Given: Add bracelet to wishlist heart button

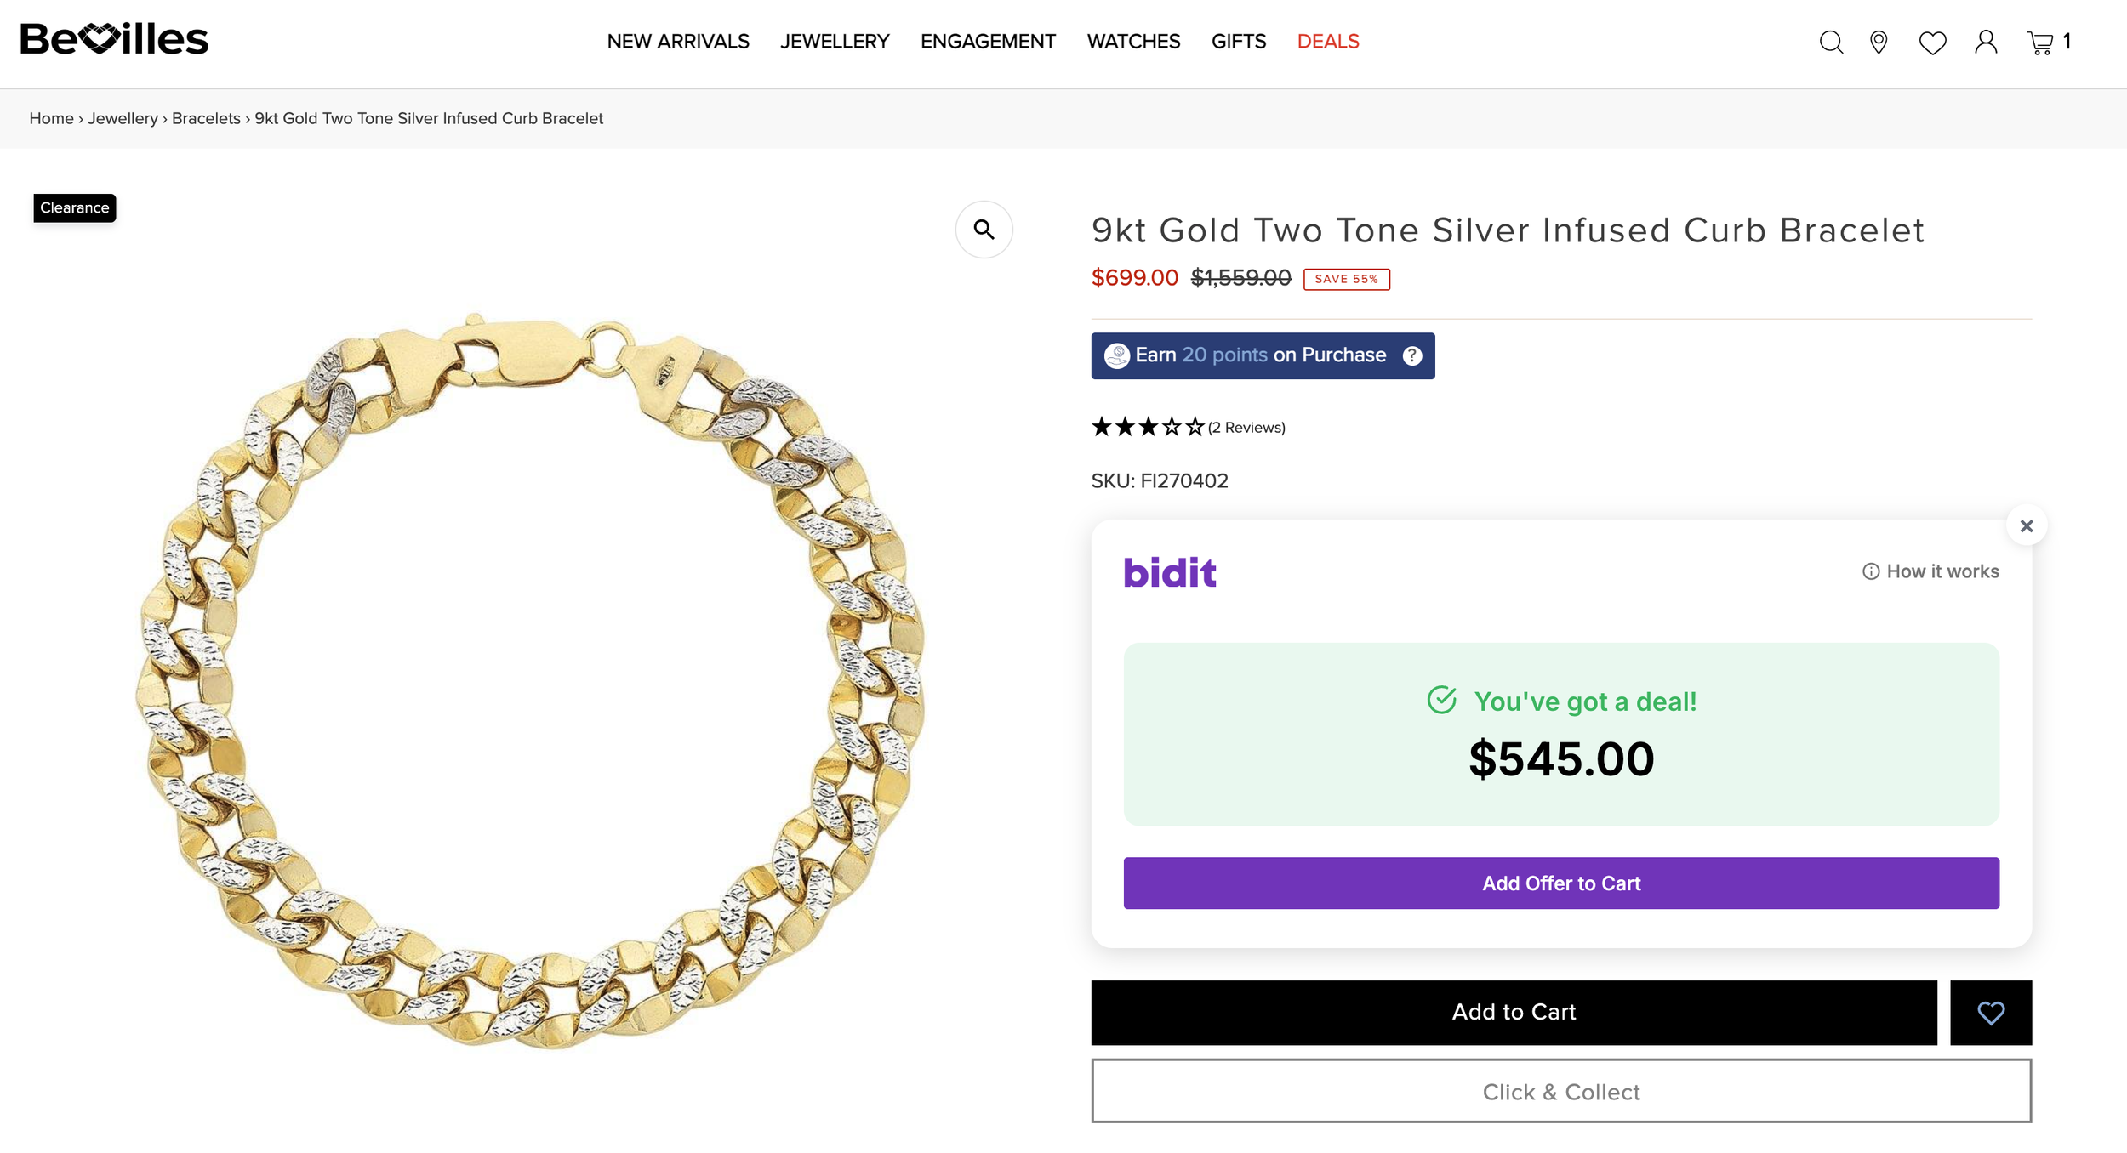Looking at the screenshot, I should pyautogui.click(x=1990, y=1012).
